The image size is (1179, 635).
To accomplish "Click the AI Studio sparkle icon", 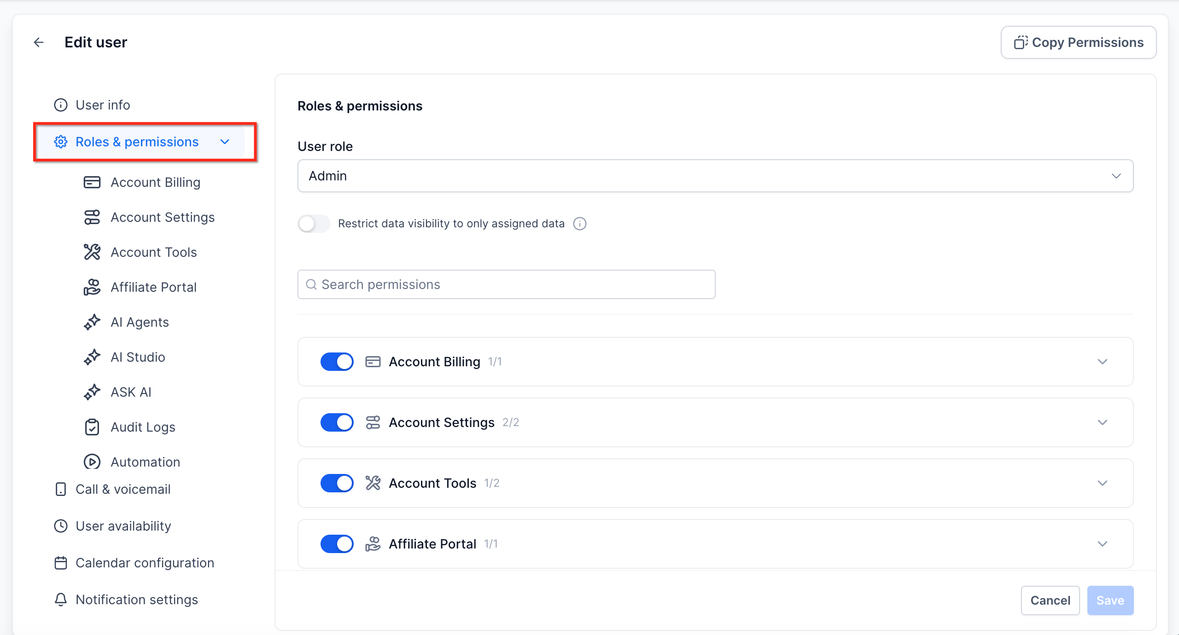I will pos(92,357).
